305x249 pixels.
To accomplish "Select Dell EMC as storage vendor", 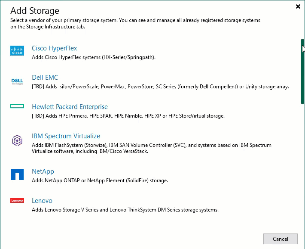I will (45, 78).
